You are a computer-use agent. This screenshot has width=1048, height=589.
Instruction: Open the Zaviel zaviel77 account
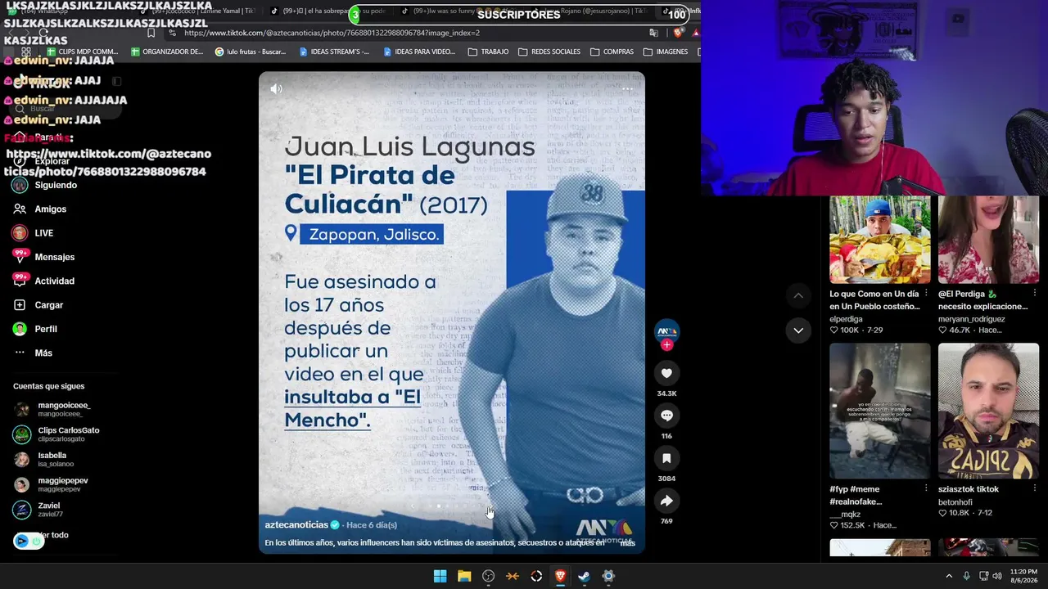point(39,510)
